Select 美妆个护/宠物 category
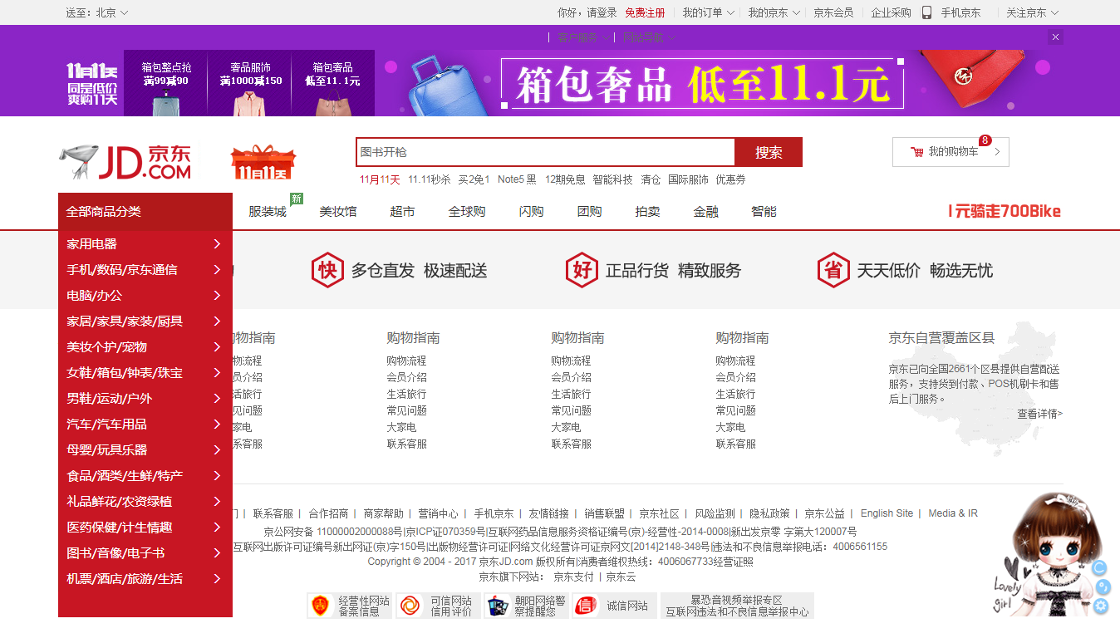 tap(106, 346)
